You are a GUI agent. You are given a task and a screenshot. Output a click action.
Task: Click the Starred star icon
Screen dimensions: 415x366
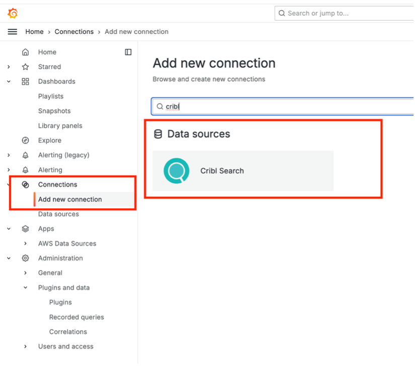pyautogui.click(x=26, y=67)
